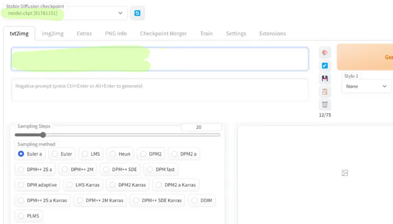
Task: Select the DPM++ 2M Karras sampler
Action: click(x=100, y=200)
